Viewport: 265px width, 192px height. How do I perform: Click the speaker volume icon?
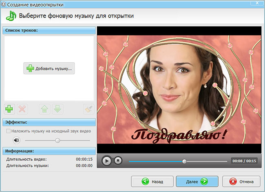tap(17, 140)
